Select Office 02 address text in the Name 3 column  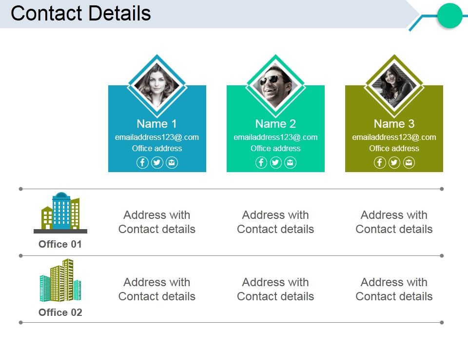[394, 289]
